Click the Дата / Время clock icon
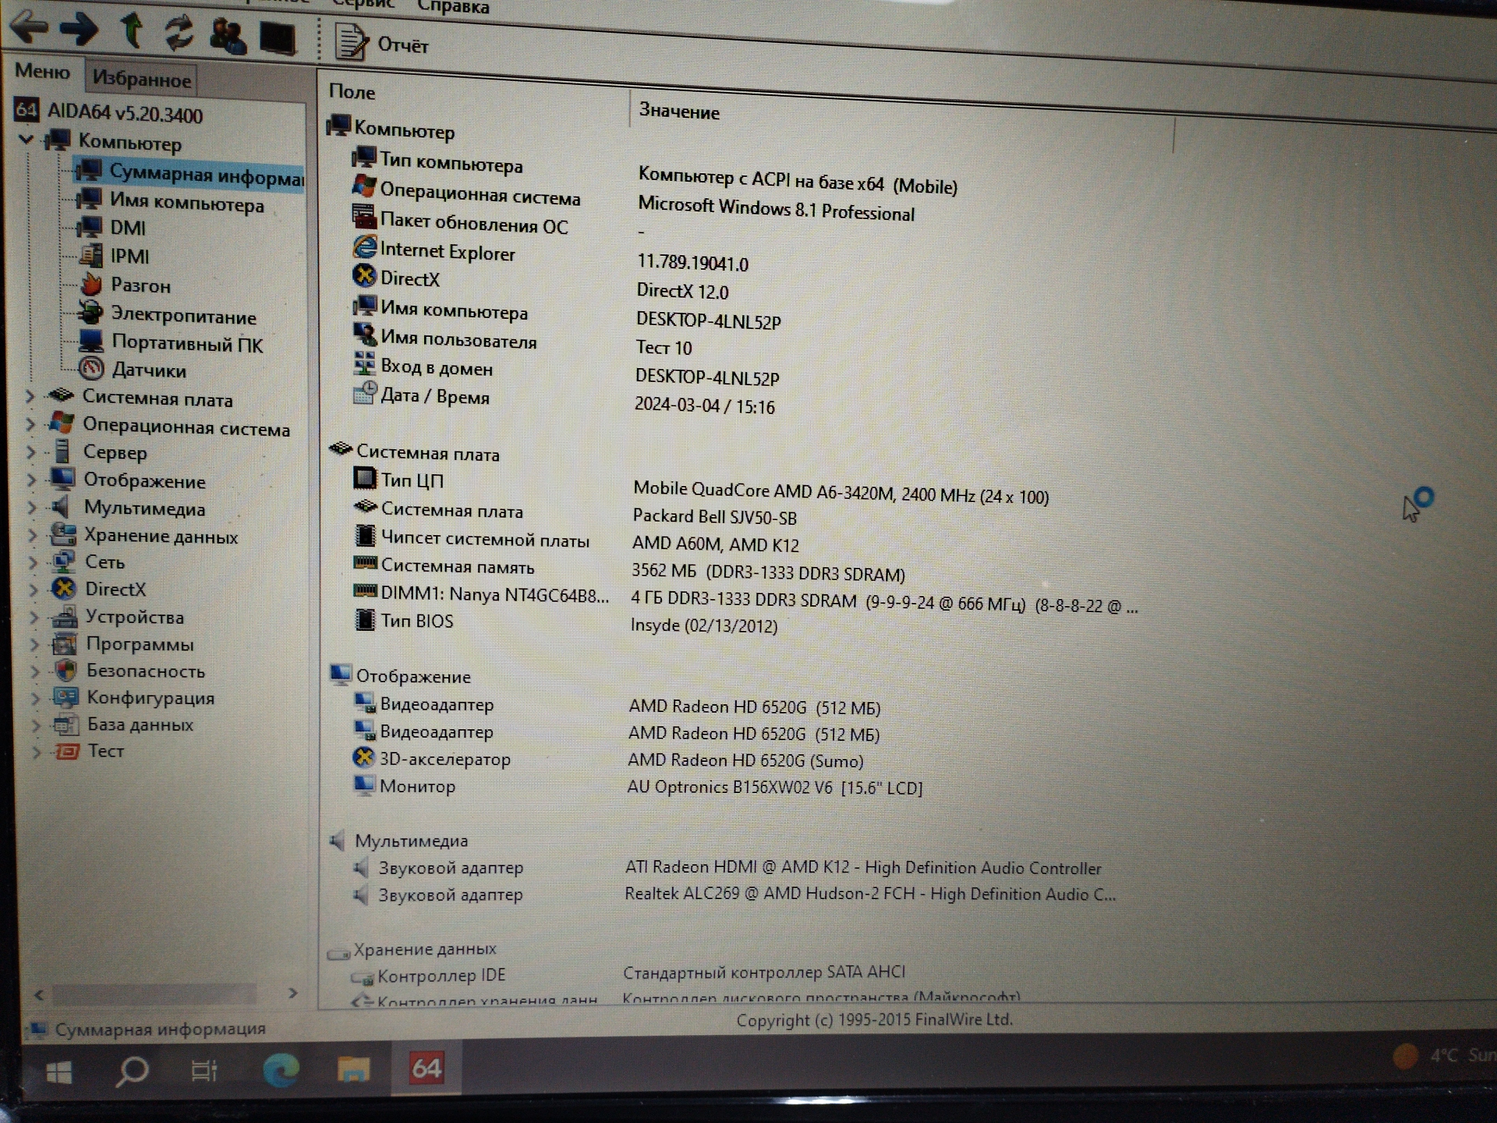The height and width of the screenshot is (1123, 1497). pos(364,393)
